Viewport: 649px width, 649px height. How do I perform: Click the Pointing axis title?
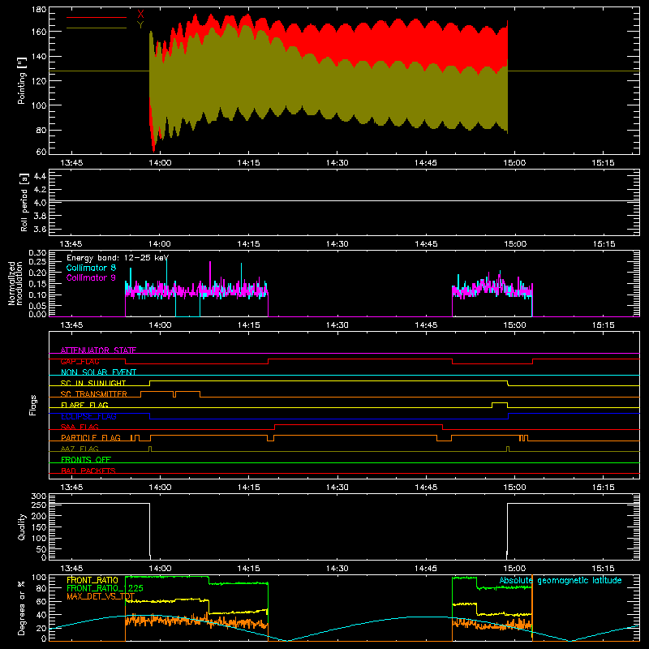click(x=22, y=80)
